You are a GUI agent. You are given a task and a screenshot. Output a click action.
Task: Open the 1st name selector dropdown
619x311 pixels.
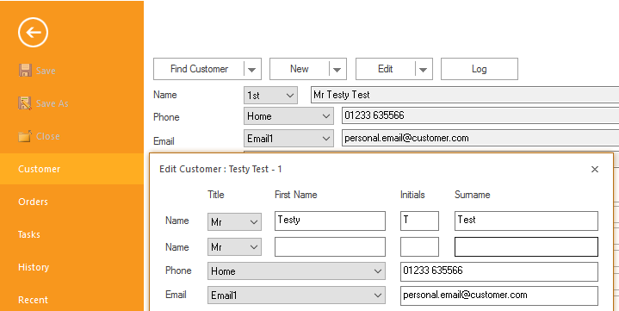(270, 96)
